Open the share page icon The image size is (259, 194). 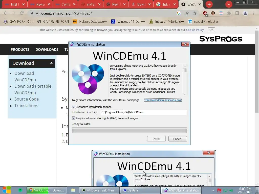187,13
